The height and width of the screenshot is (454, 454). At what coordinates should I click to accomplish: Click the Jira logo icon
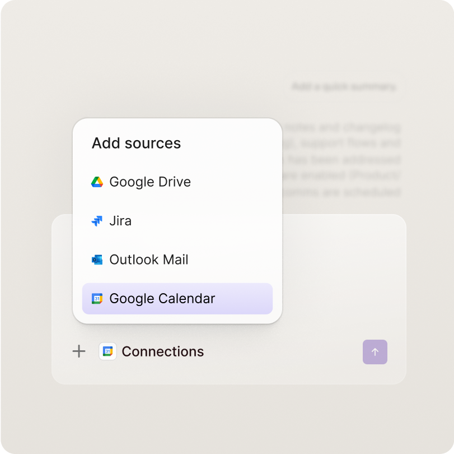tap(97, 221)
